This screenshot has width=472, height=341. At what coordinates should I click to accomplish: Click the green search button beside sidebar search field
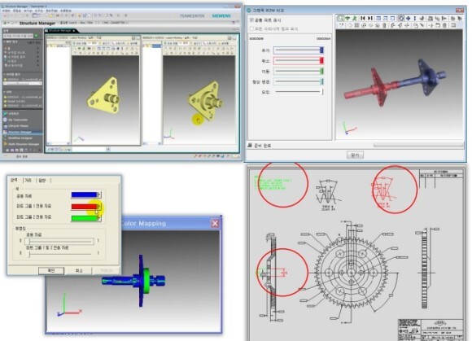coord(36,36)
